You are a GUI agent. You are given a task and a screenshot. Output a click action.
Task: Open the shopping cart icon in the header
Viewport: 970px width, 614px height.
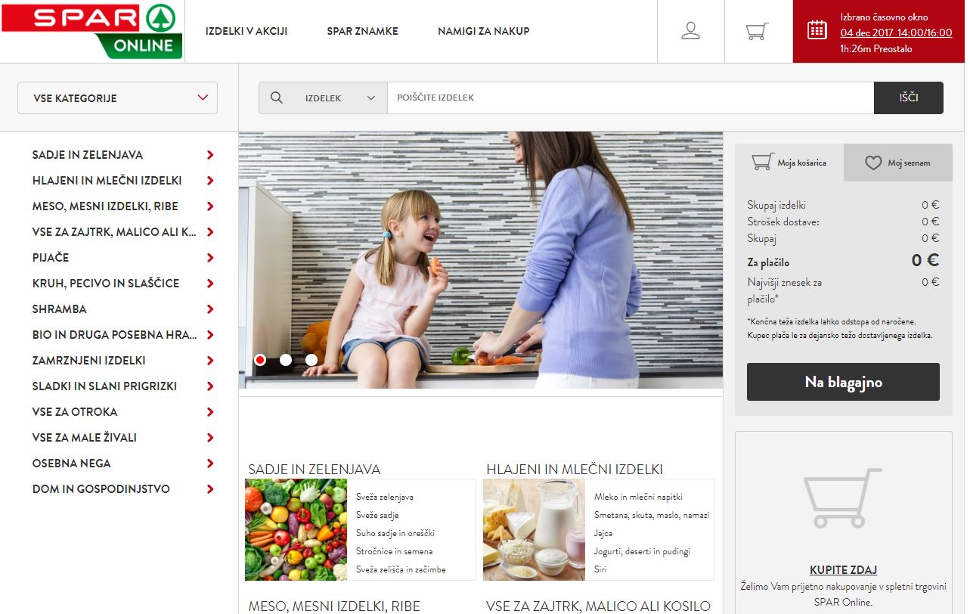tap(755, 31)
